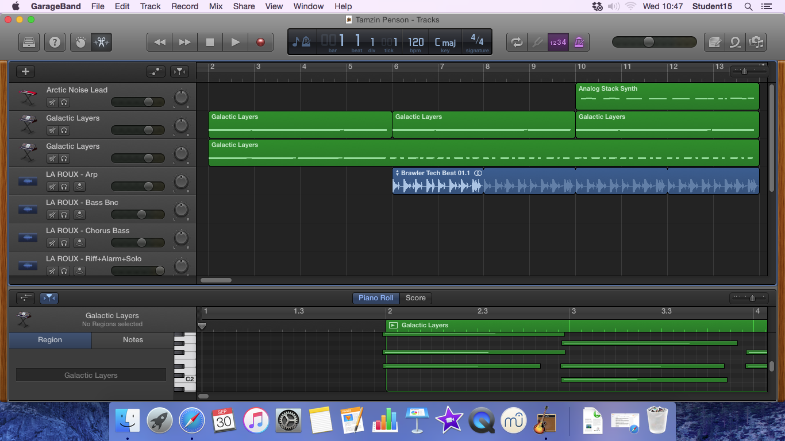Open the Loop Browser
This screenshot has width=785, height=441.
coord(736,41)
